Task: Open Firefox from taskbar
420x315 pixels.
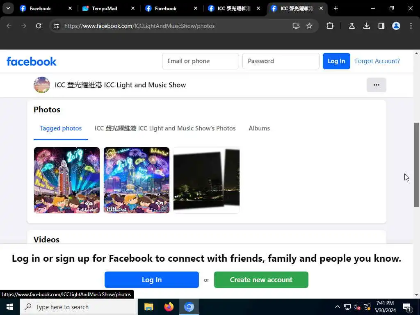Action: click(x=169, y=307)
